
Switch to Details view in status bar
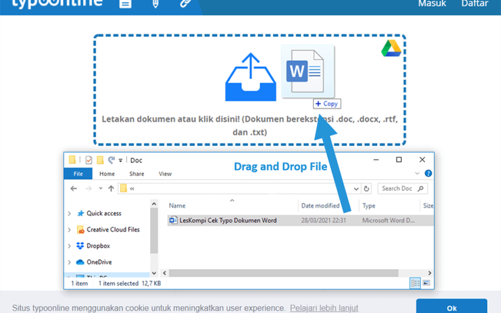point(415,284)
